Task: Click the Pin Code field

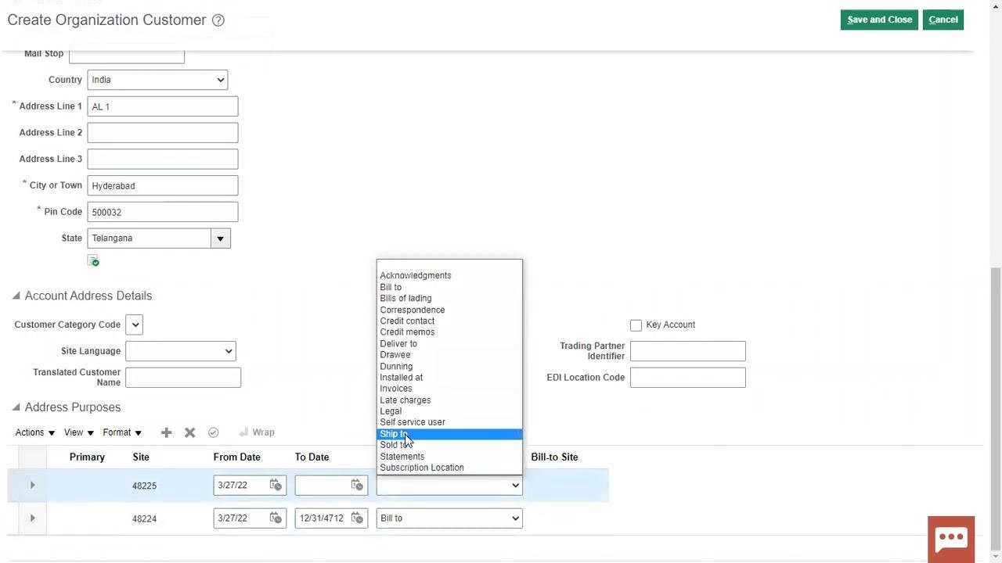Action: (163, 212)
